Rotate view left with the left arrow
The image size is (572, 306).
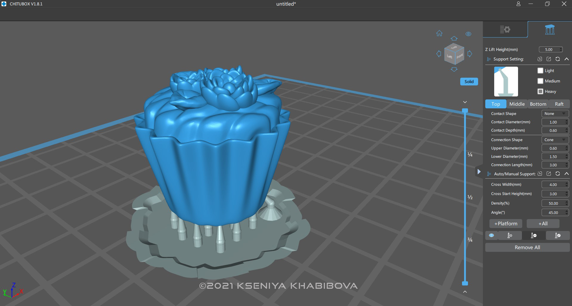click(439, 54)
